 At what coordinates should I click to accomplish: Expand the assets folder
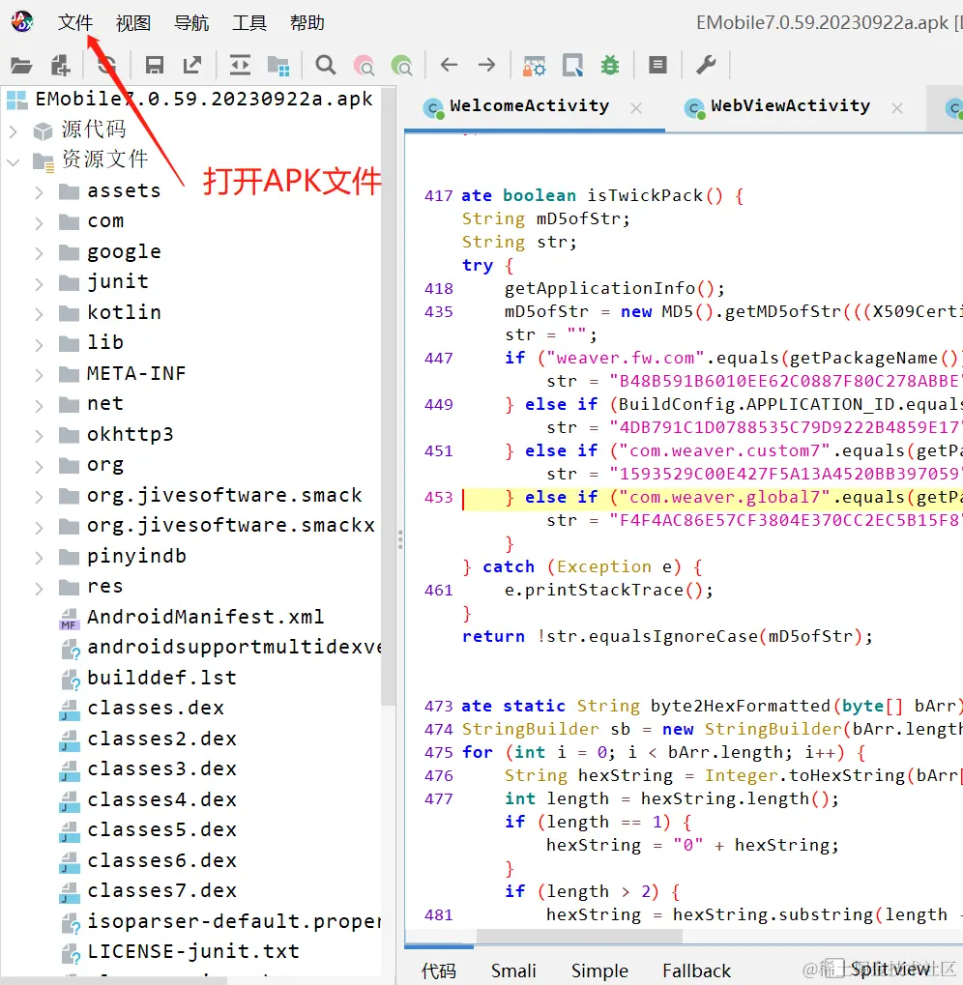click(x=39, y=192)
